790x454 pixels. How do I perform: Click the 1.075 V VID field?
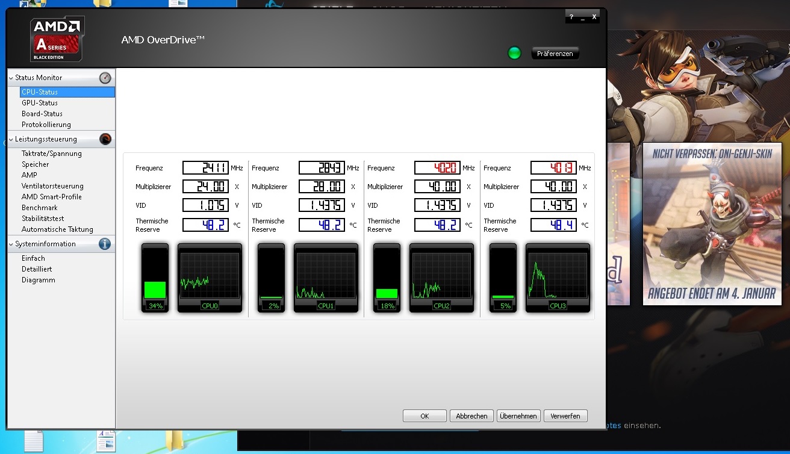(x=205, y=205)
